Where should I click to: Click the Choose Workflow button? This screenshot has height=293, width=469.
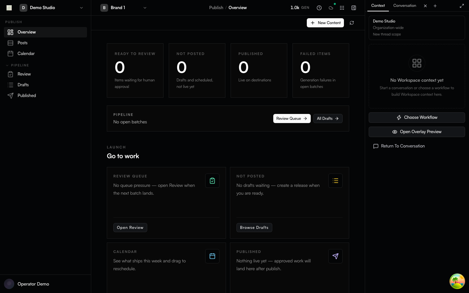[417, 118]
